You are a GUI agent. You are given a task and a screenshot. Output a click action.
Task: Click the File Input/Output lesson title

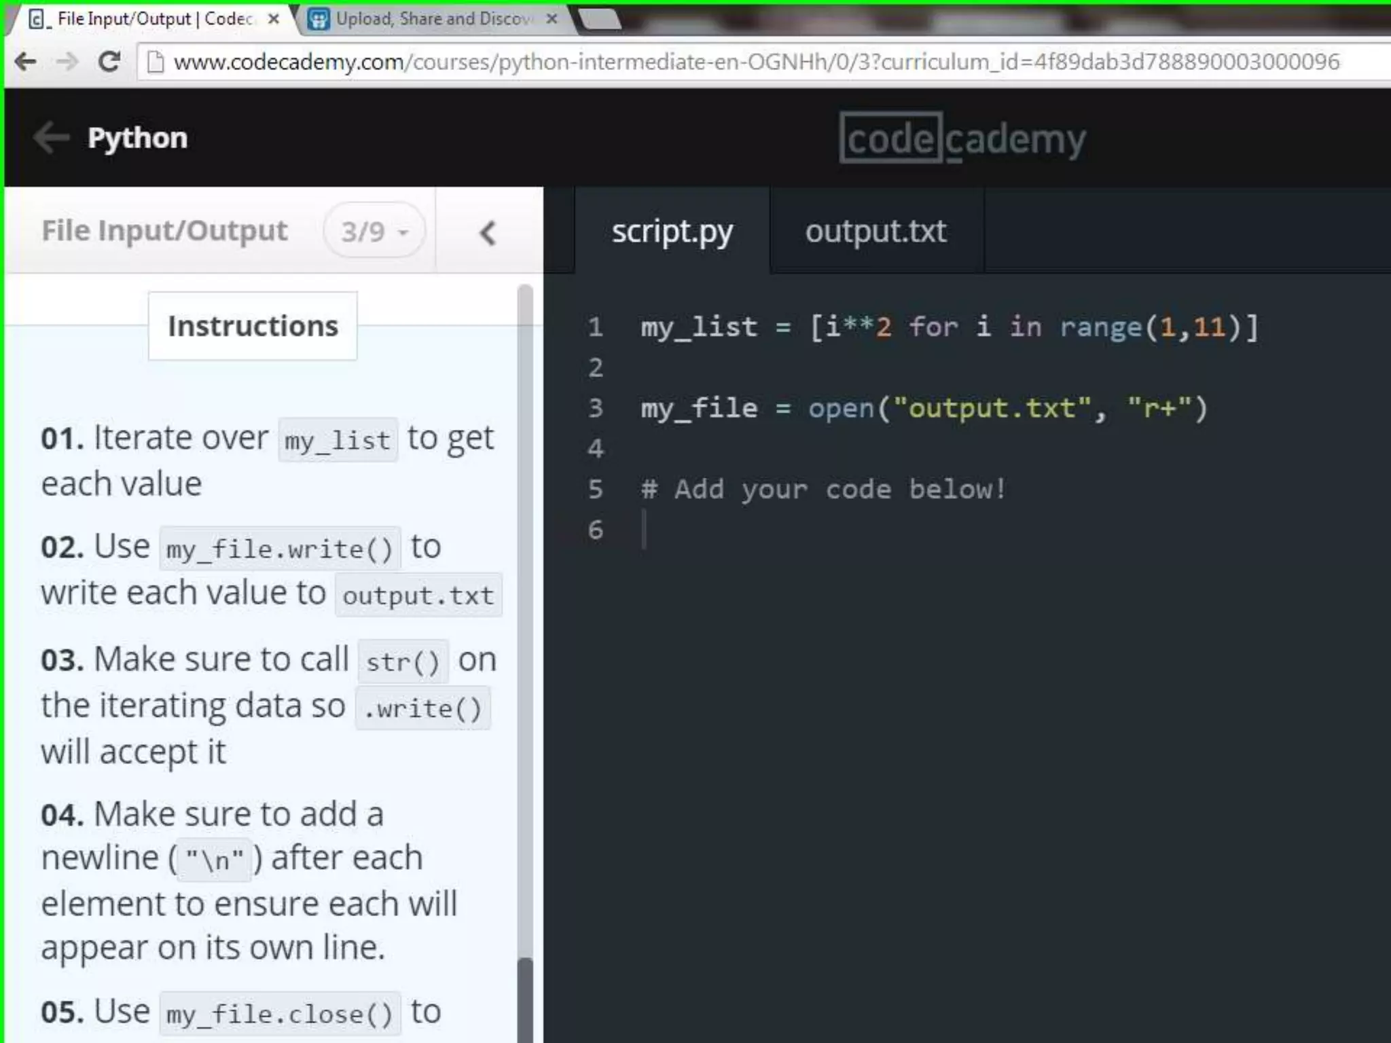coord(165,231)
